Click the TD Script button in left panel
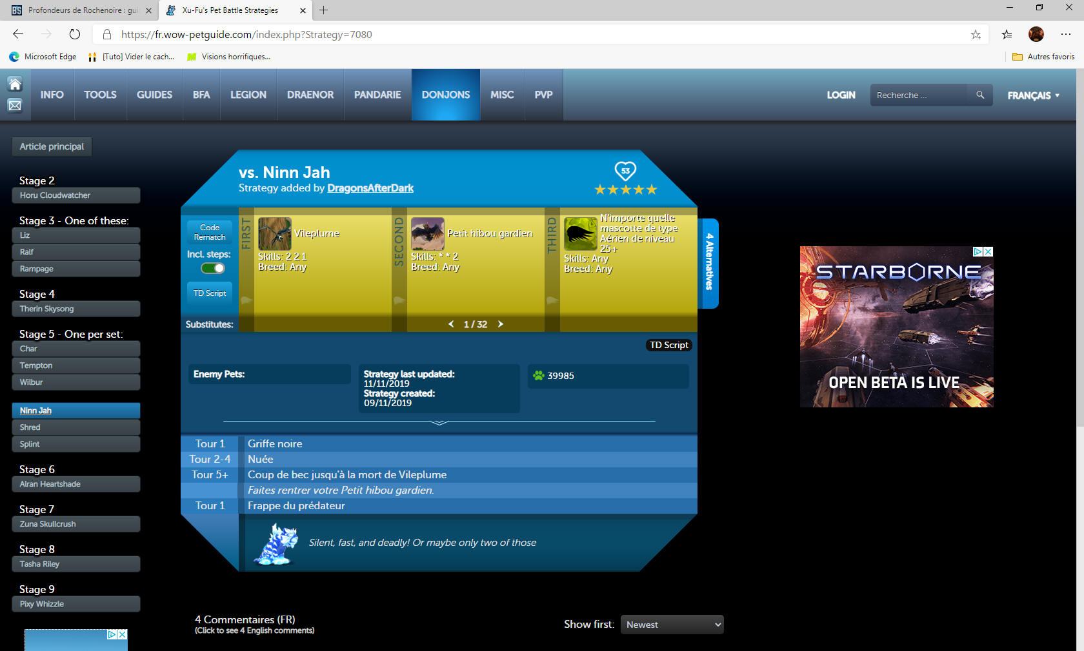 tap(210, 293)
